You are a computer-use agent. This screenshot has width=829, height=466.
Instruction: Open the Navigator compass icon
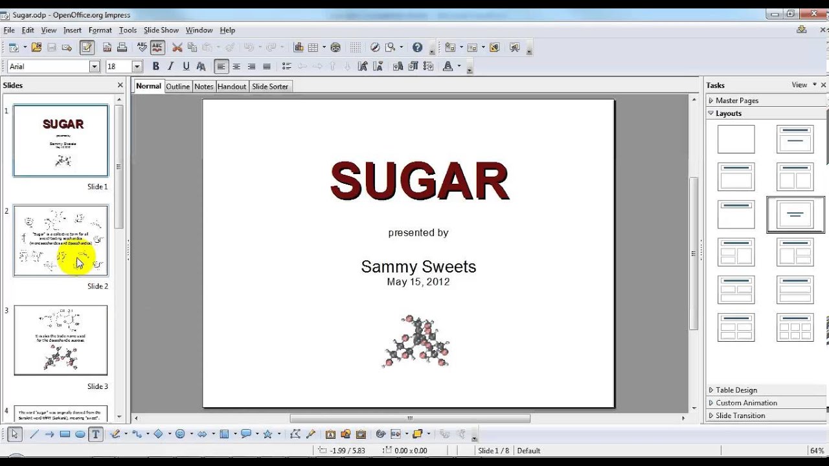pos(375,47)
